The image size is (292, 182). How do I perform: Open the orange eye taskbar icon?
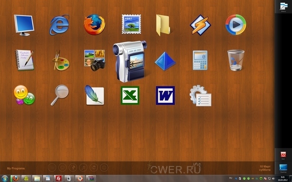pos(80,179)
